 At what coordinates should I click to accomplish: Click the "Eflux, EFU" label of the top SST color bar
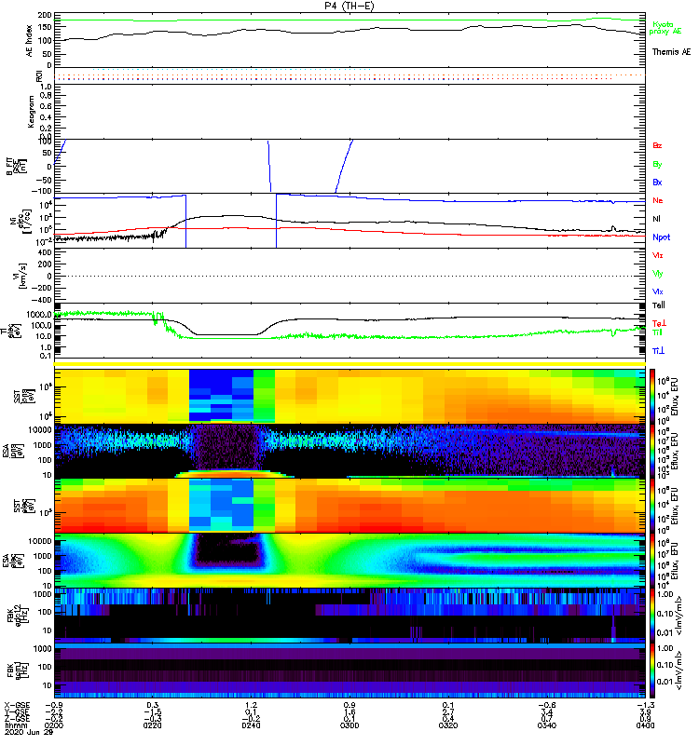675,397
